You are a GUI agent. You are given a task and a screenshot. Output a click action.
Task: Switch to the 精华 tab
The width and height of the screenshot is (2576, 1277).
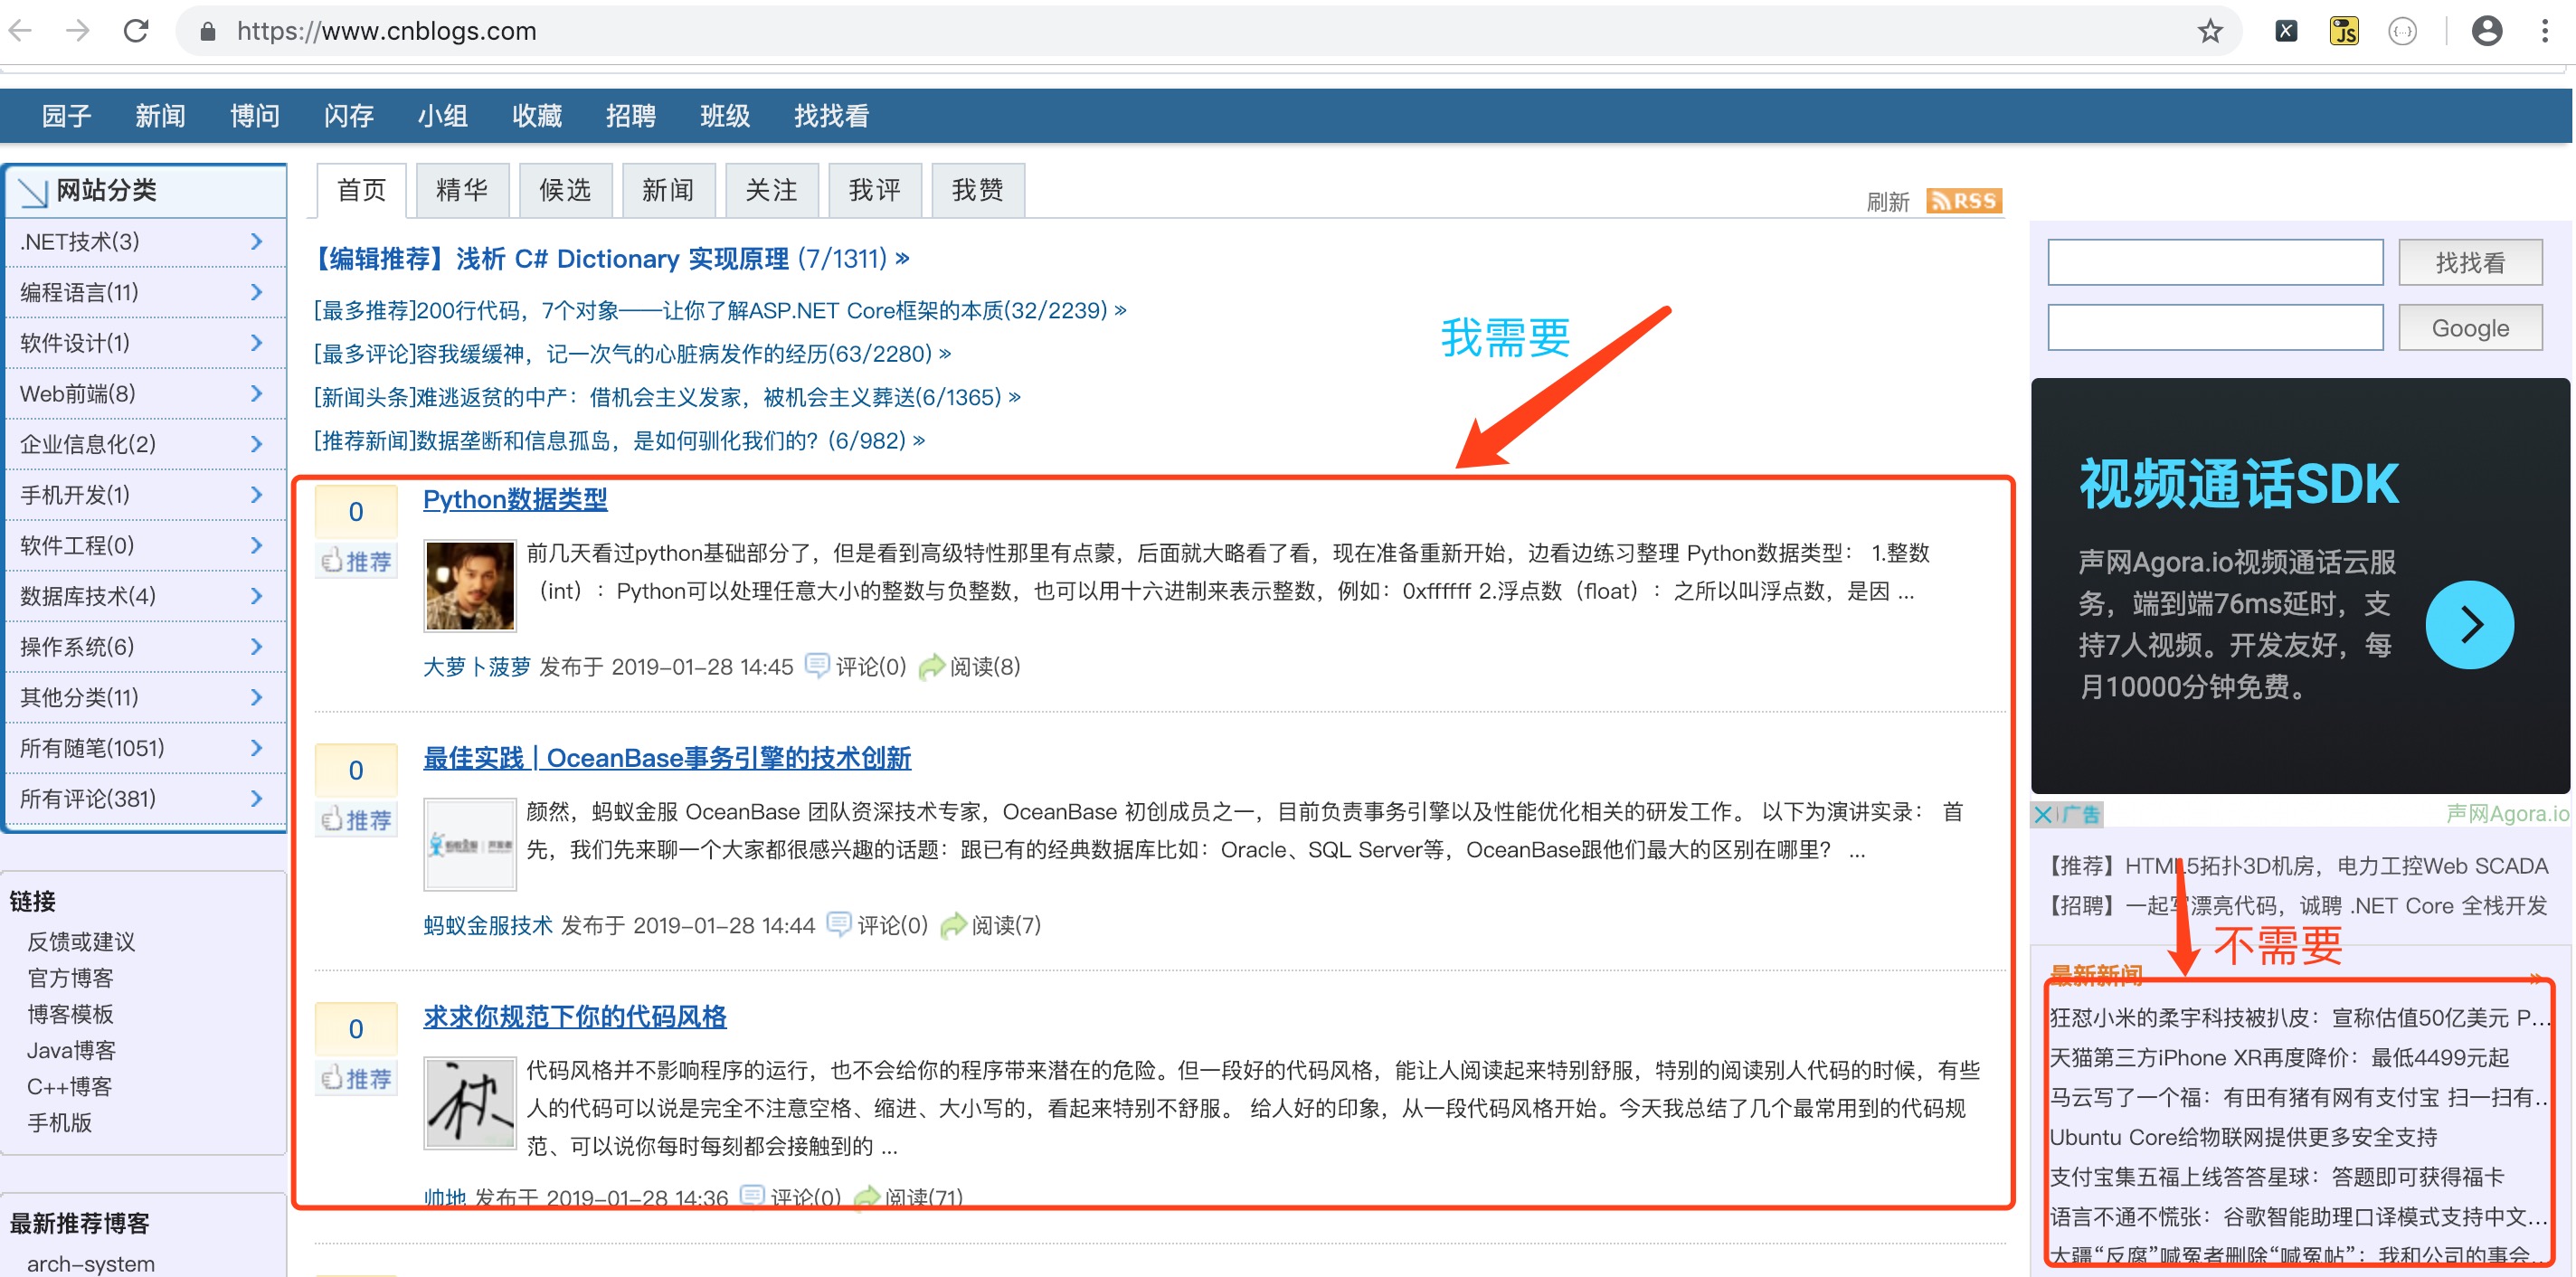[462, 190]
